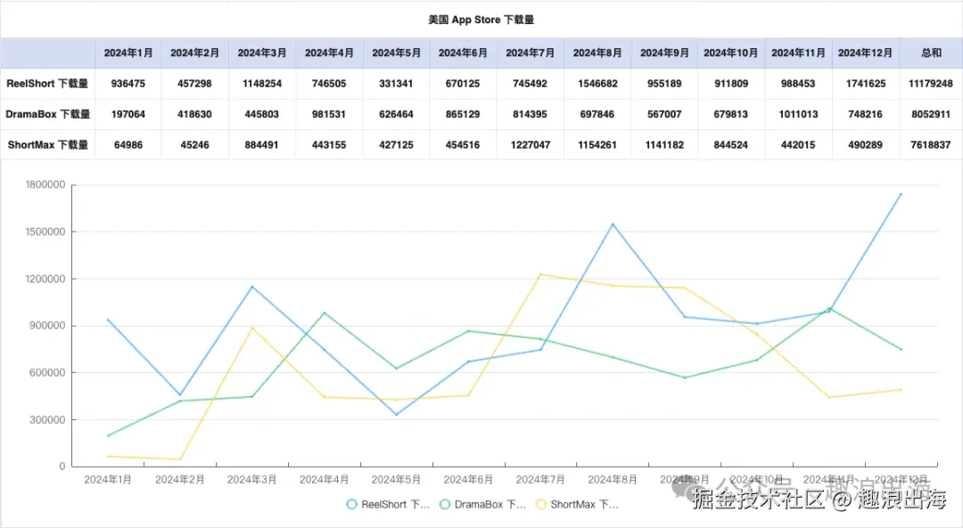Click ShortMax yellow line July peak point
The width and height of the screenshot is (963, 528).
(x=540, y=274)
